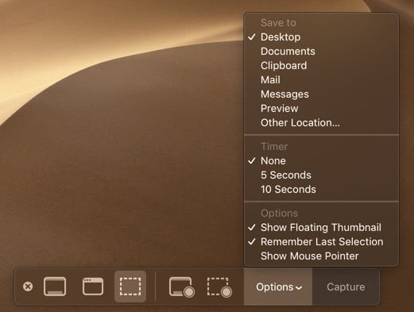The image size is (414, 312).
Task: Select the Record Selected Portion icon
Action: pyautogui.click(x=219, y=287)
